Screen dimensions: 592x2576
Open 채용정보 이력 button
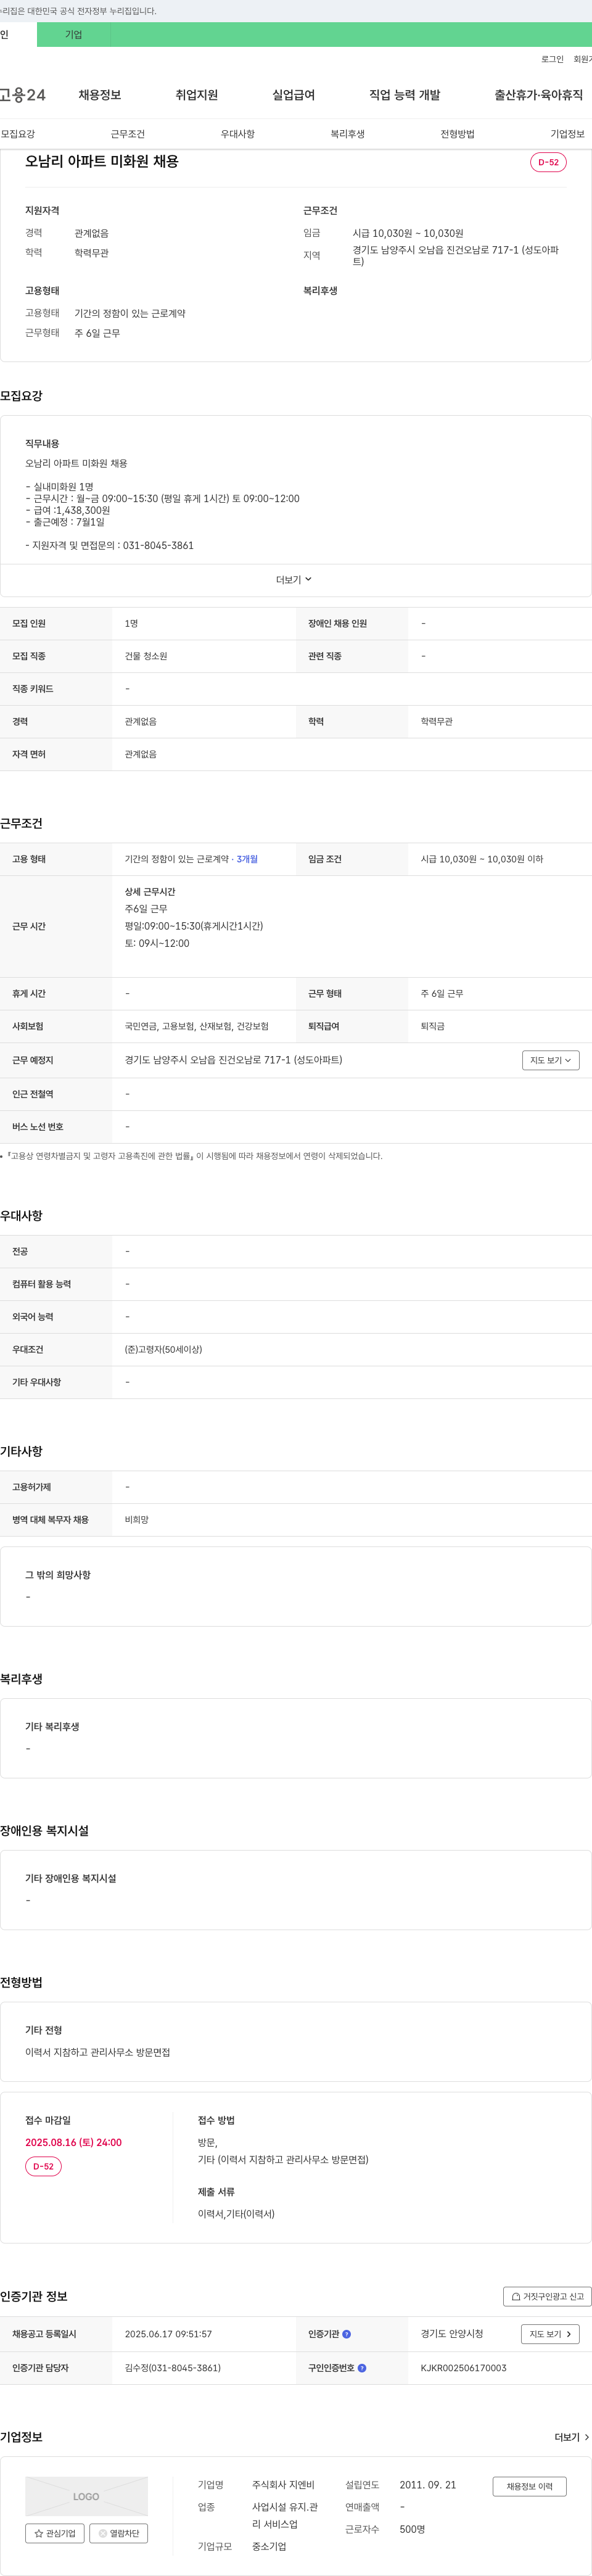click(x=529, y=2486)
